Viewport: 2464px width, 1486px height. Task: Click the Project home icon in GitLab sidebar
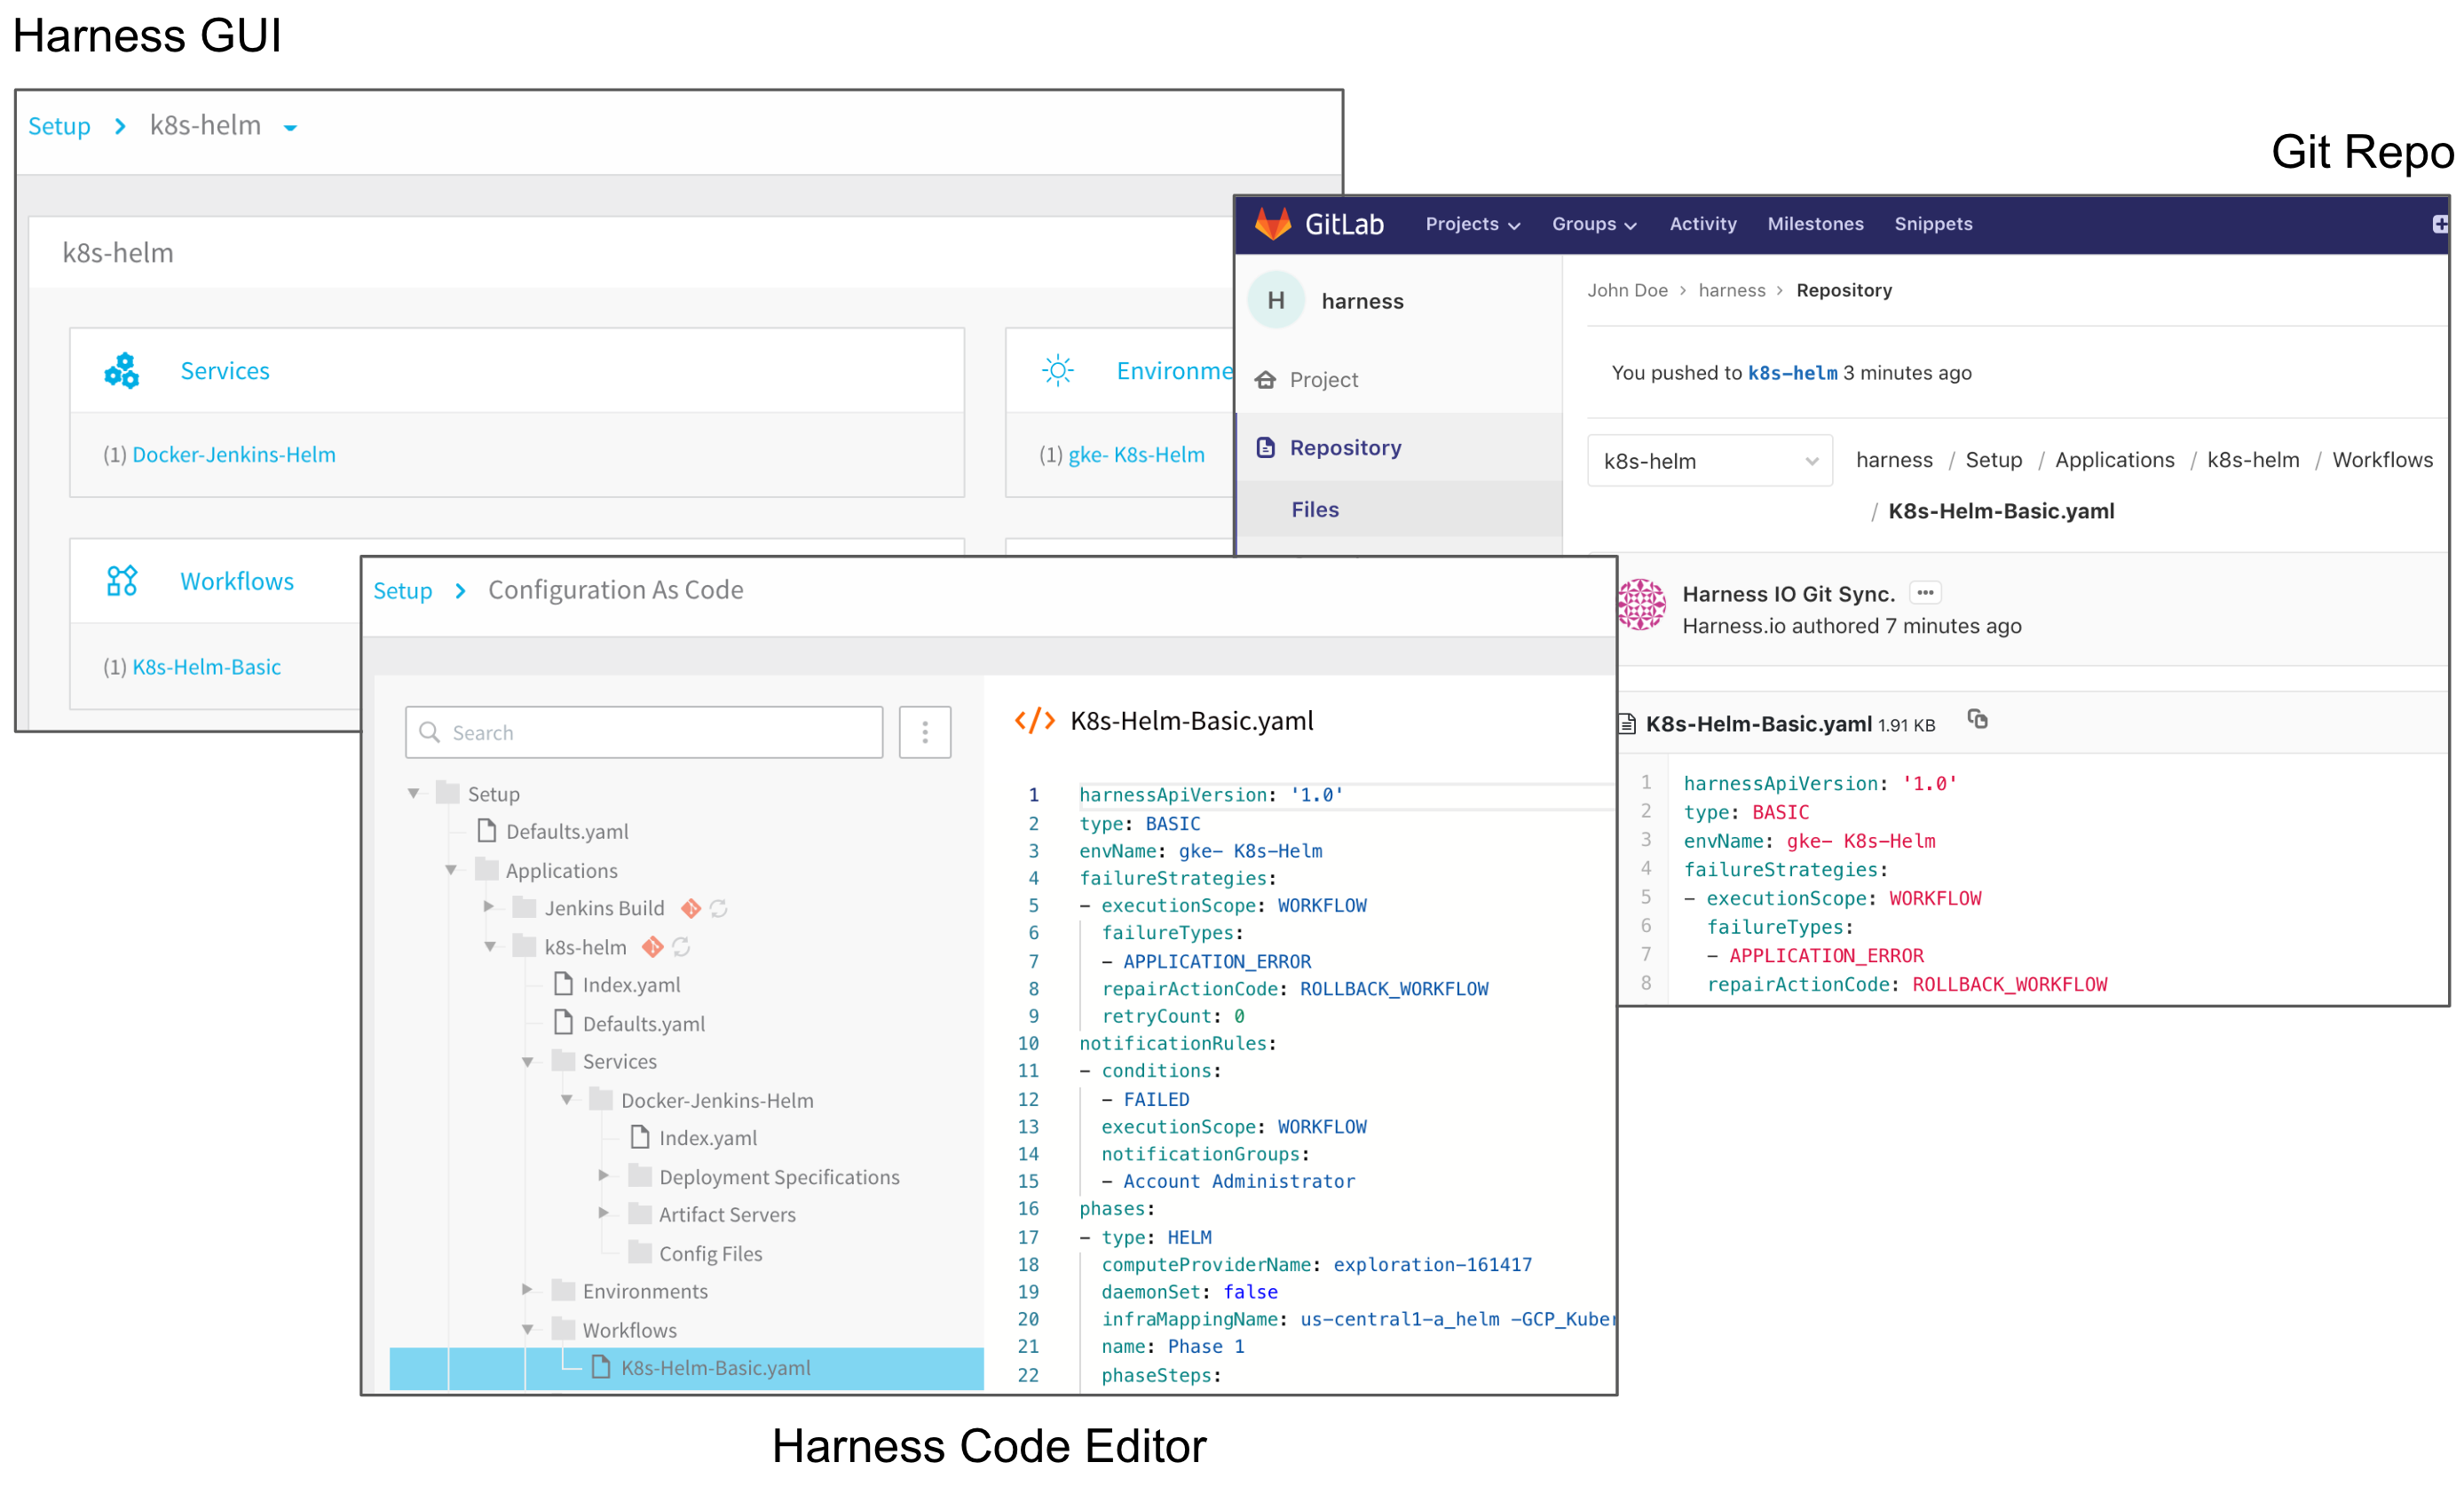tap(1266, 380)
